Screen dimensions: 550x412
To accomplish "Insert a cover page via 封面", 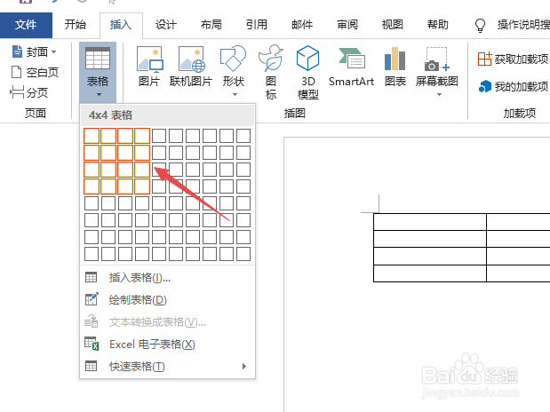I will [x=35, y=51].
